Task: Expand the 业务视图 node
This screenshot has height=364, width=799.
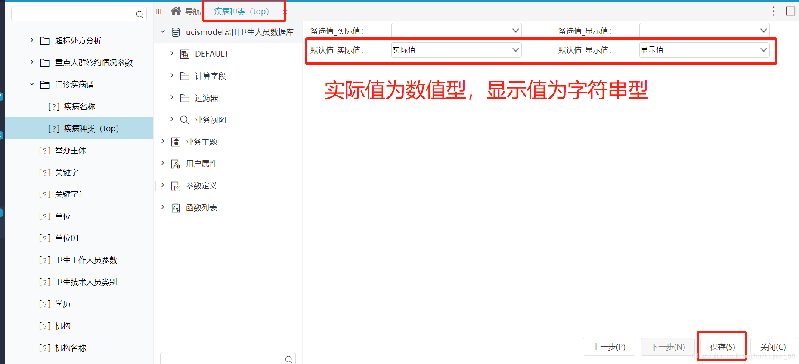Action: point(172,119)
